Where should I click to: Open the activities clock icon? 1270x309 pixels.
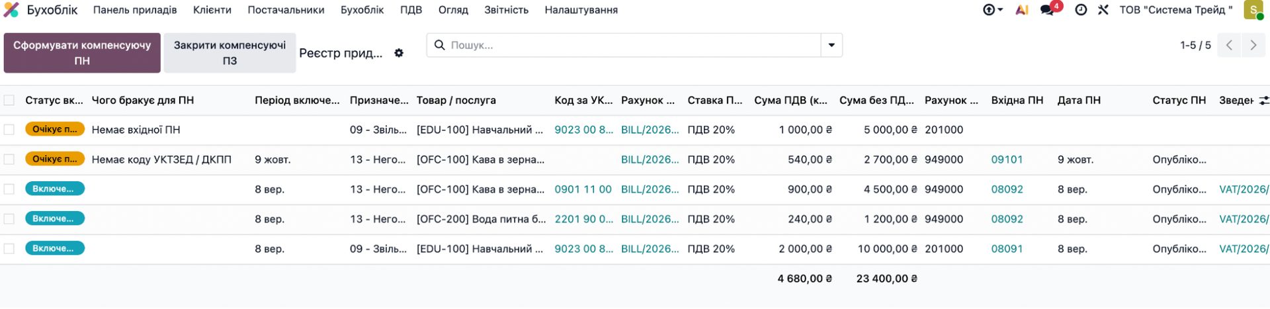click(1081, 10)
